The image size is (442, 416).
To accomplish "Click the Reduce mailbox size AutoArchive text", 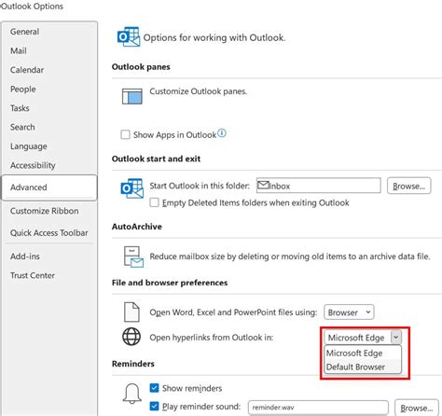I will (290, 257).
